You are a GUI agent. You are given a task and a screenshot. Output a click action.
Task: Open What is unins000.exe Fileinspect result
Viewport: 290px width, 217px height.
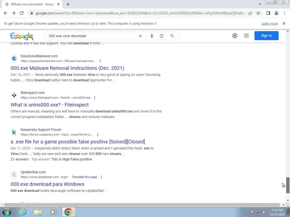50,105
